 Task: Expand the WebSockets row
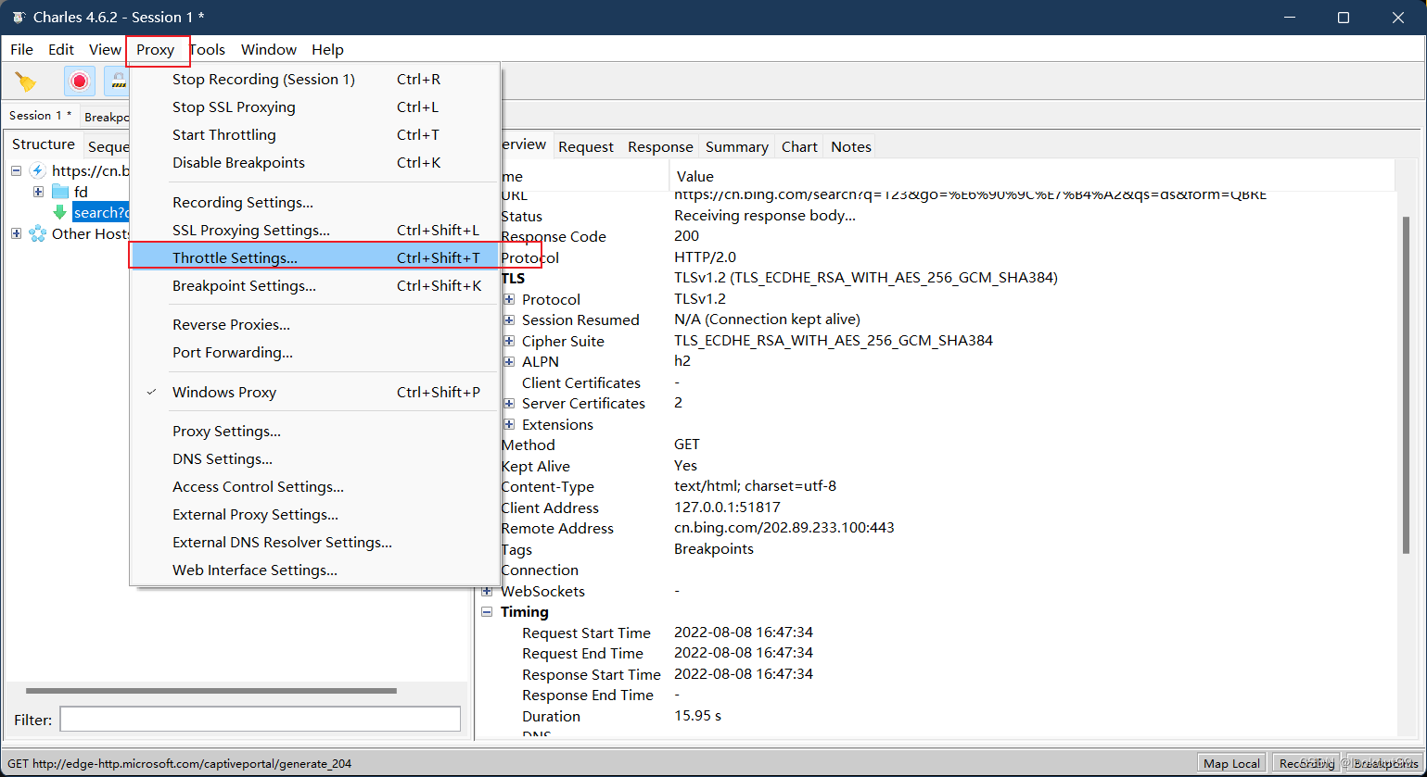[487, 591]
